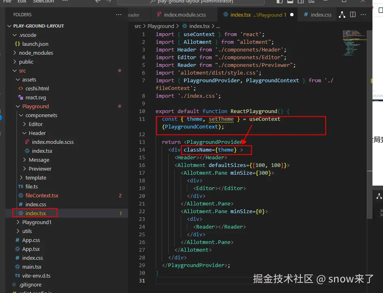Click './componenets/Header' import path text

(x=249, y=49)
